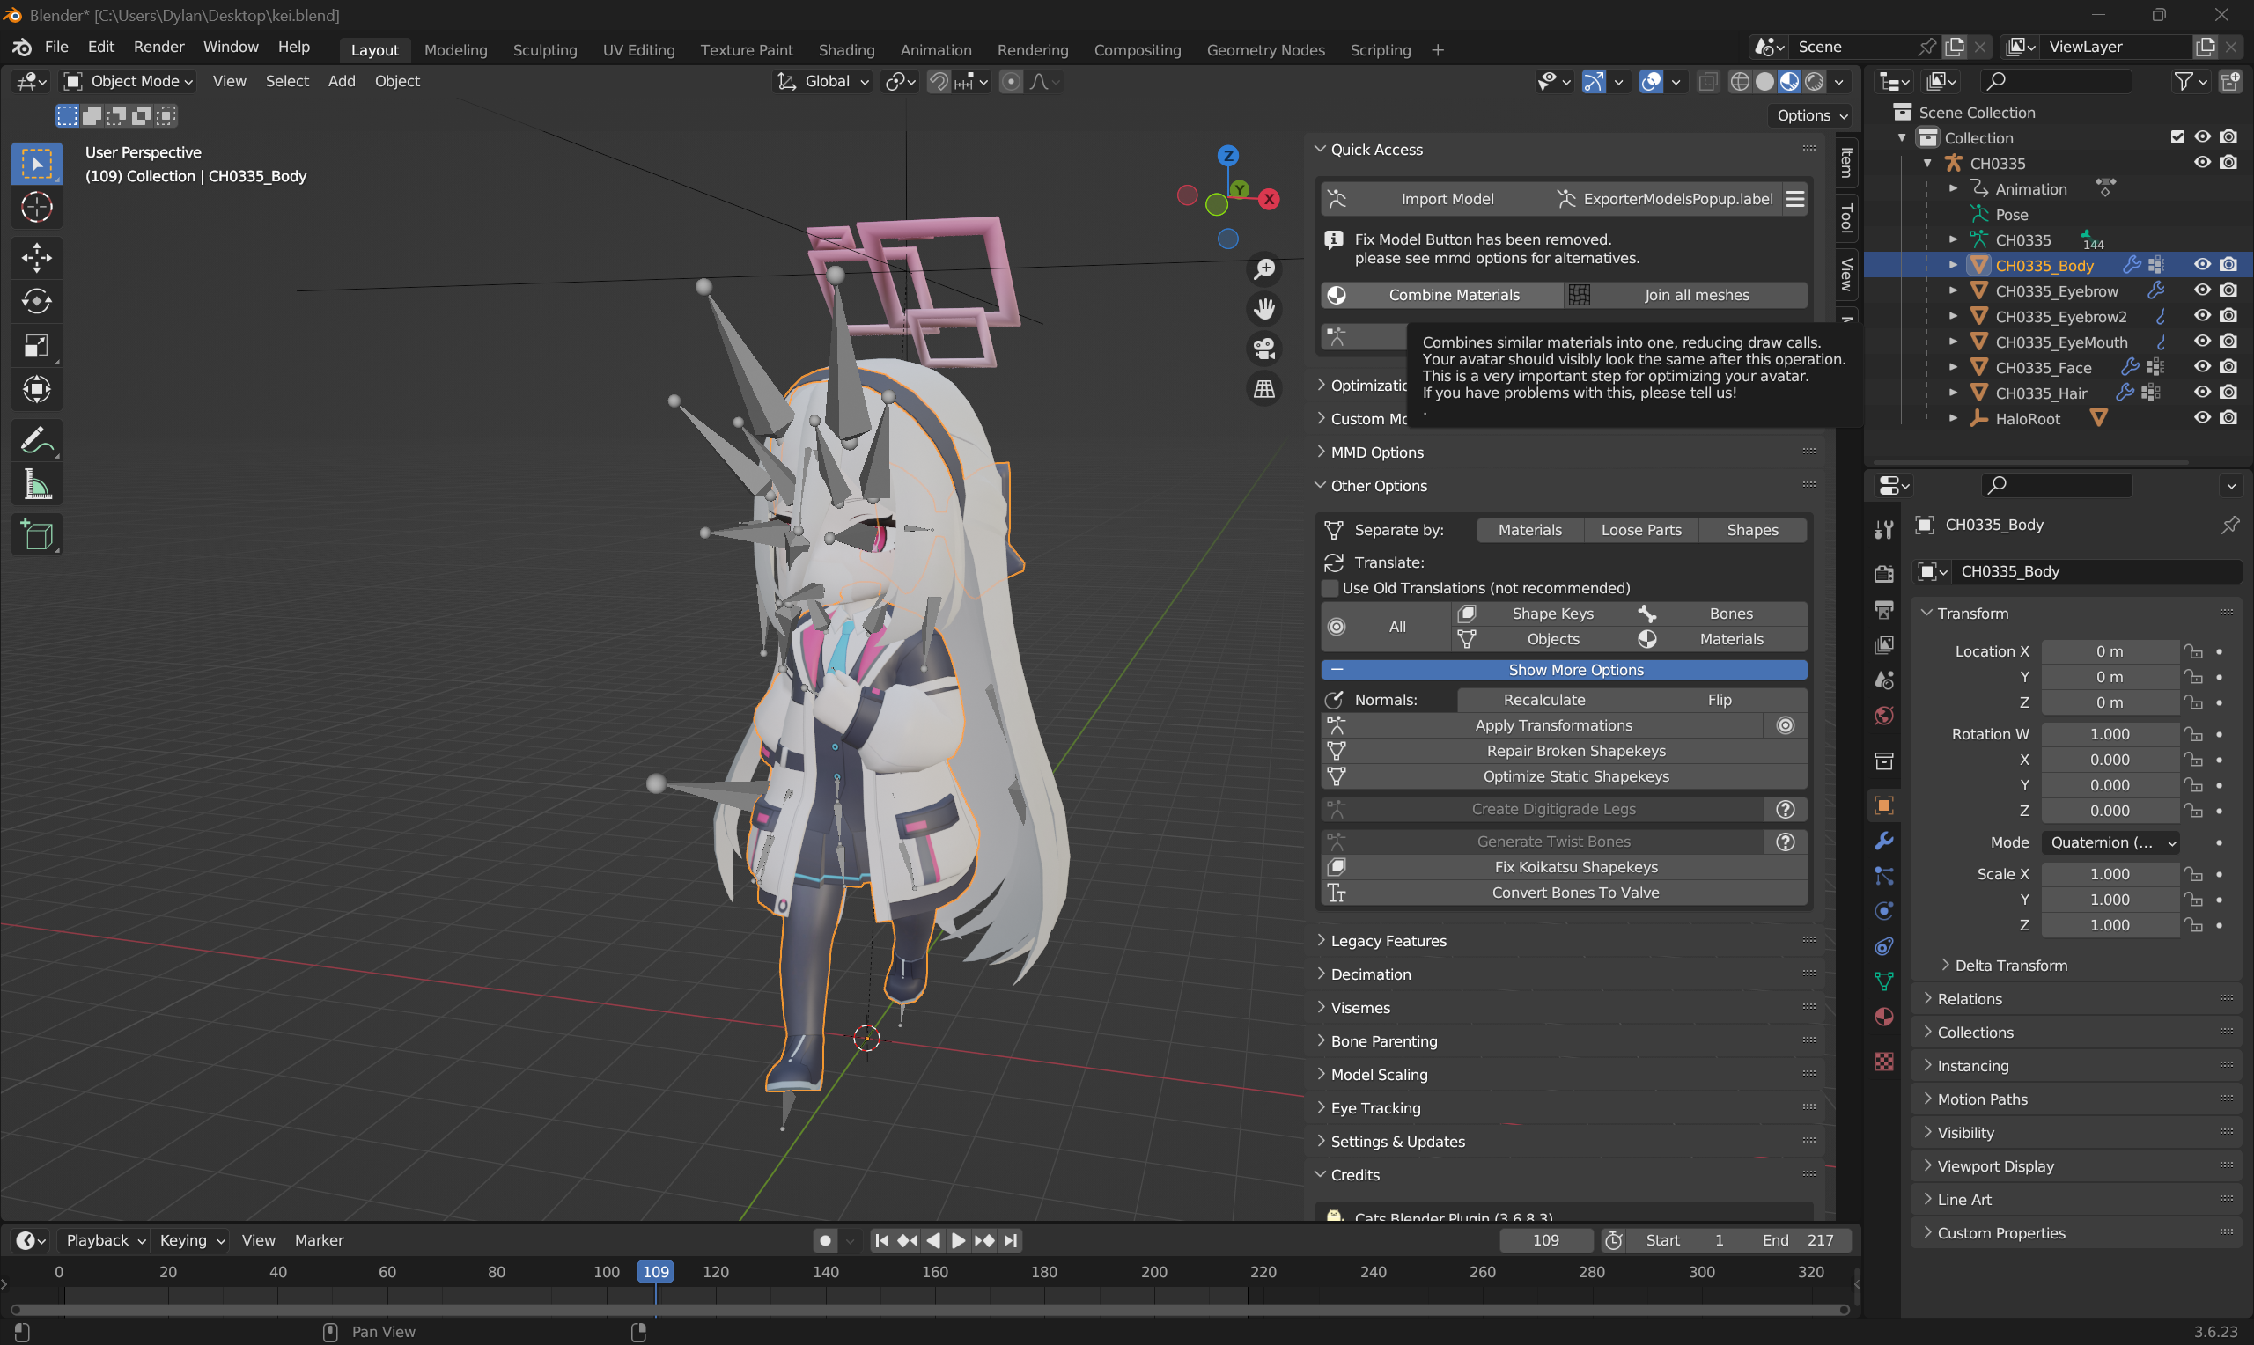Click the Add Cube tool icon
This screenshot has width=2254, height=1345.
pyautogui.click(x=36, y=534)
